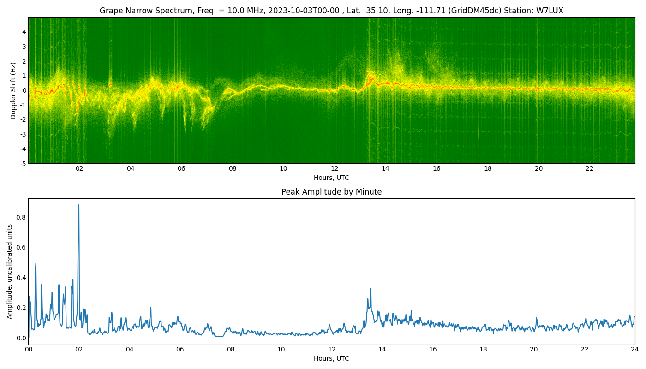This screenshot has width=646, height=369.
Task: Click Doppler axis tick '-3'
Action: pos(23,134)
